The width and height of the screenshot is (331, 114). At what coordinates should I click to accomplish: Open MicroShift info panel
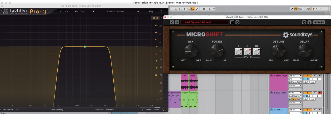[309, 22]
